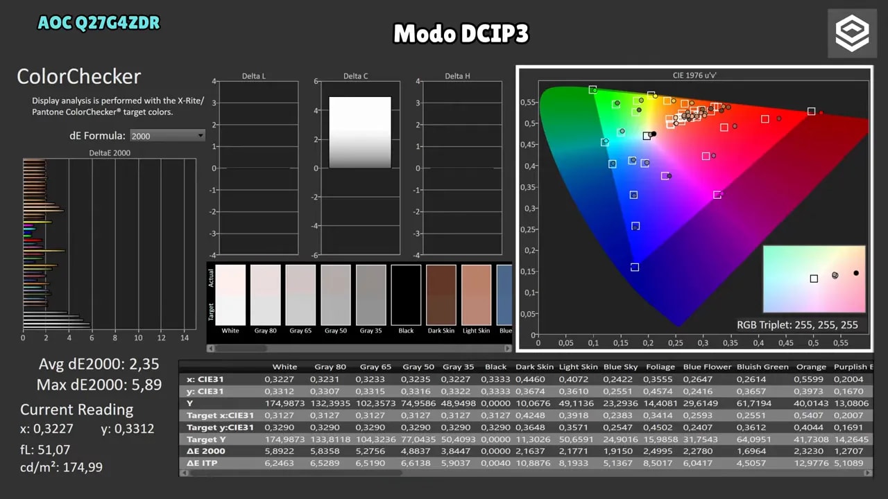Click the Bluish Green column header in the table
Viewport: 888px width, 499px height.
click(762, 367)
